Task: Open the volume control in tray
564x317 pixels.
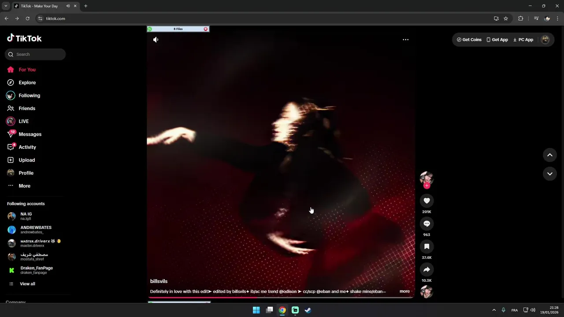Action: pos(533,310)
